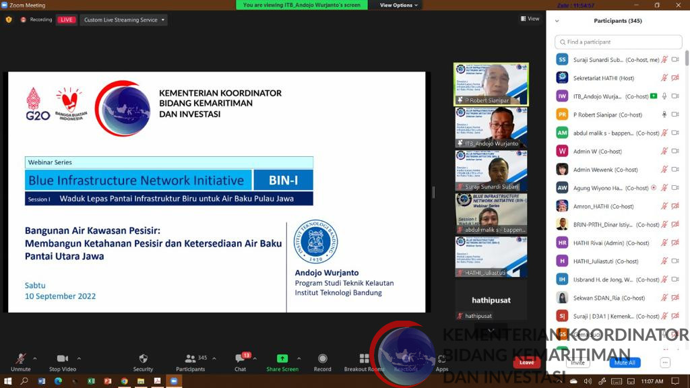This screenshot has width=690, height=388.
Task: Start Share Screen with the green button
Action: pyautogui.click(x=282, y=362)
